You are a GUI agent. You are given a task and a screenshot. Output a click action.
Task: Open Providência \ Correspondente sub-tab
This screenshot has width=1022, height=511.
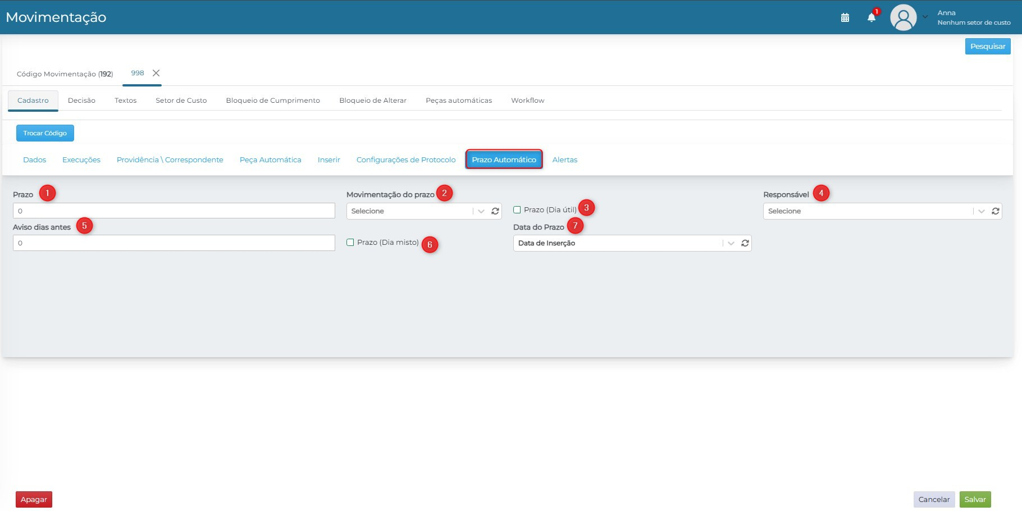170,160
